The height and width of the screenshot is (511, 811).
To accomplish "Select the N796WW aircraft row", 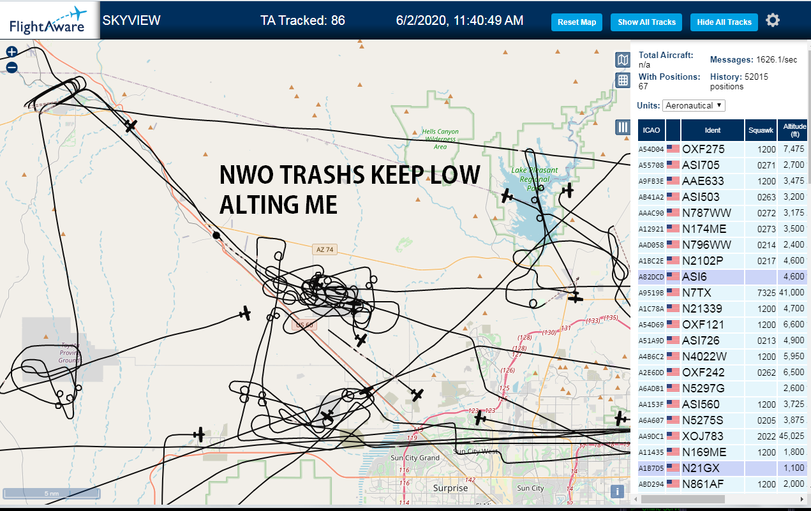I will tap(723, 245).
